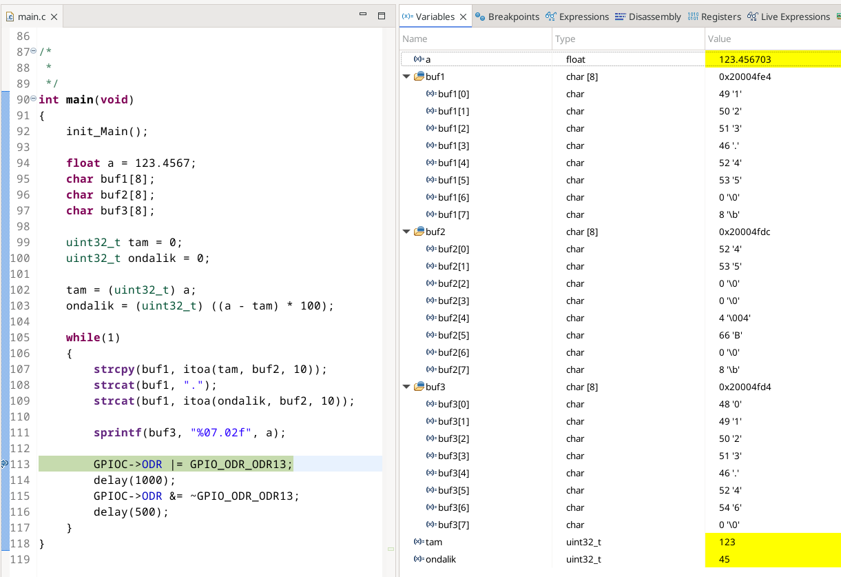Click the value 54 '6' of buf3[6]
This screenshot has width=841, height=577.
click(x=730, y=507)
